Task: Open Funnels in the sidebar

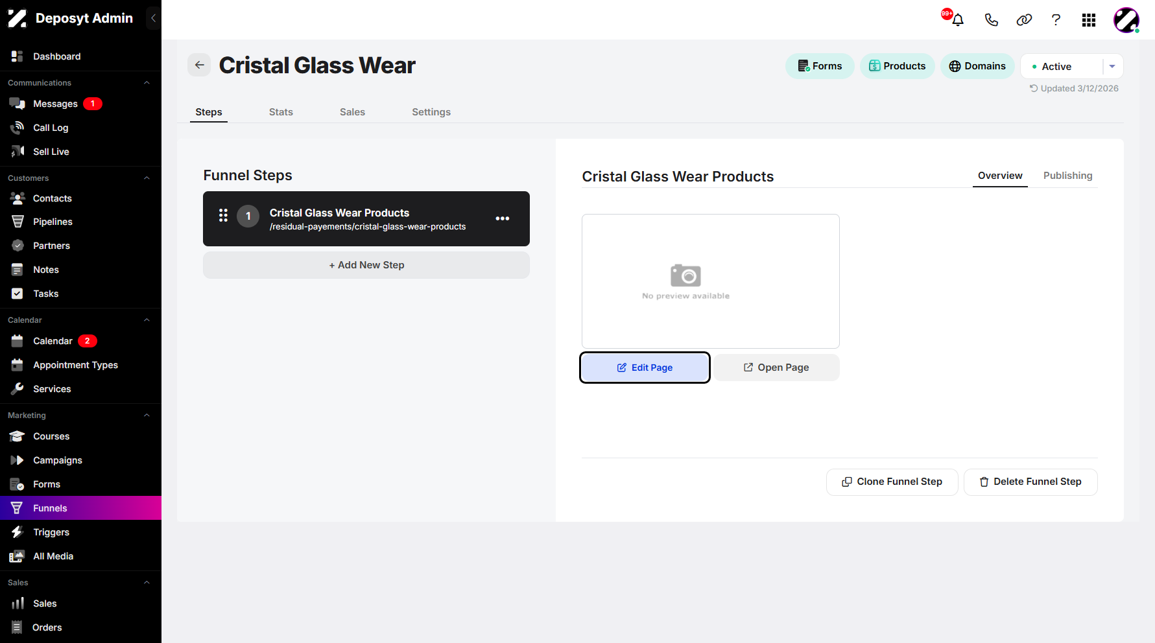Action: (x=80, y=508)
